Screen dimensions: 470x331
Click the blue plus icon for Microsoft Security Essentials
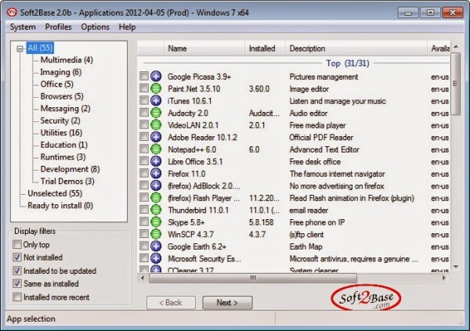(156, 258)
